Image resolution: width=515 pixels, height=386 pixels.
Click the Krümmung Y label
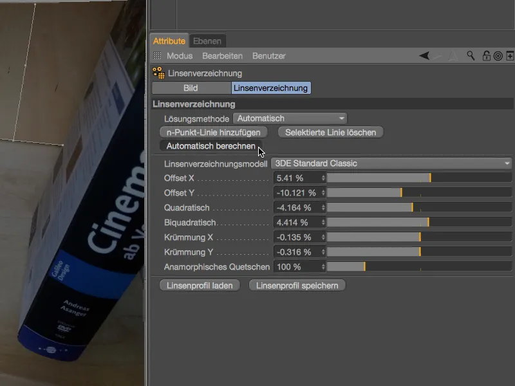coord(189,252)
